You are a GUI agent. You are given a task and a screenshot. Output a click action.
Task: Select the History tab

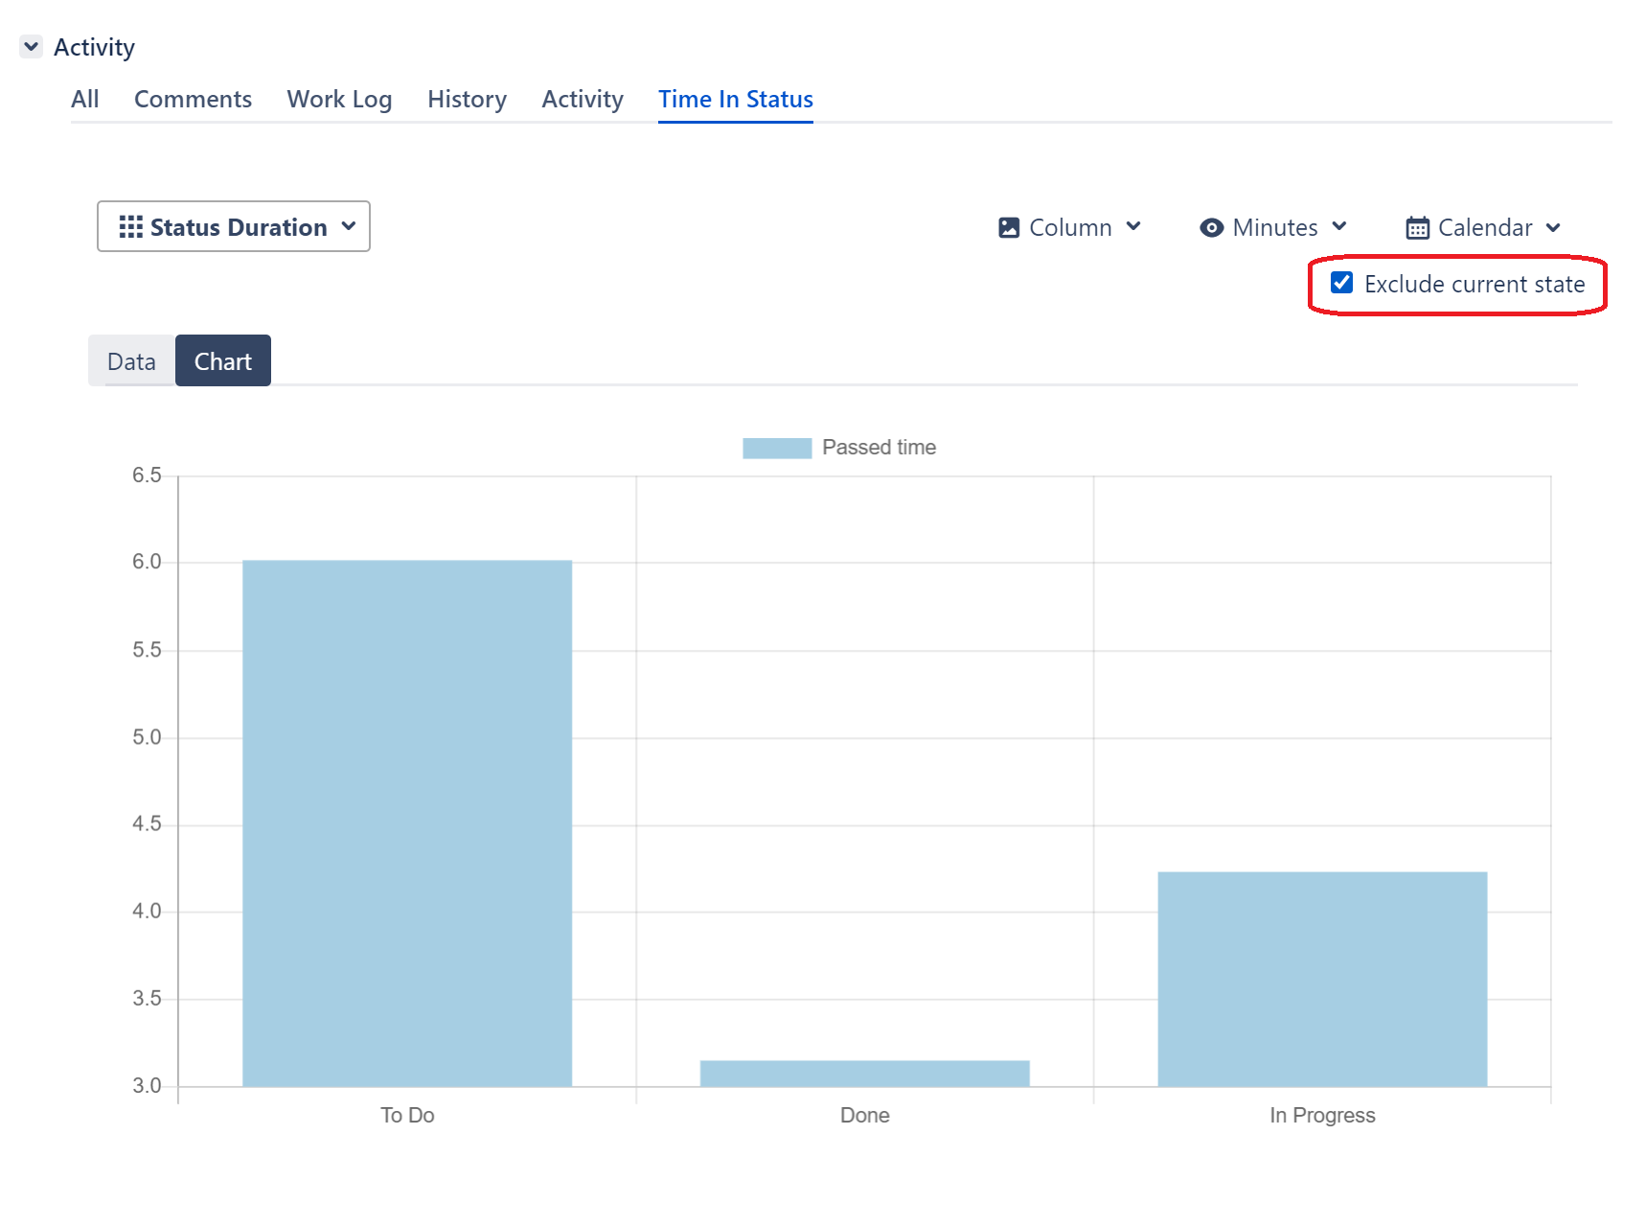467,100
